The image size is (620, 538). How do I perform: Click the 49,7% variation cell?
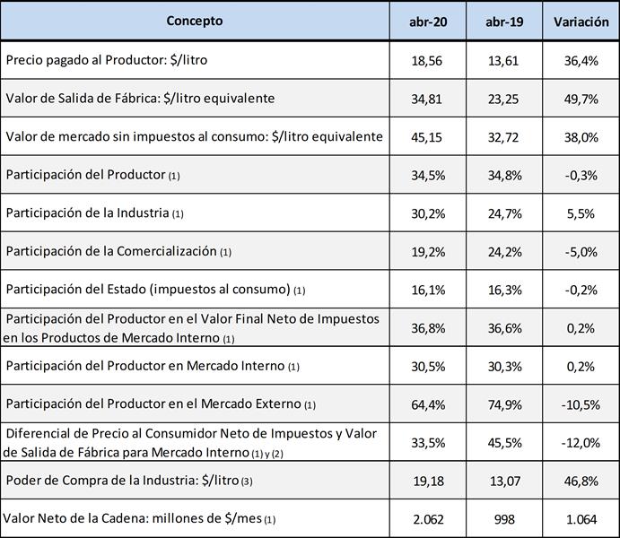pyautogui.click(x=581, y=98)
